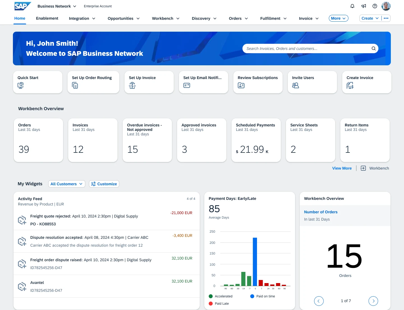Click icon beside Avantel entry
The height and width of the screenshot is (310, 404).
click(22, 286)
